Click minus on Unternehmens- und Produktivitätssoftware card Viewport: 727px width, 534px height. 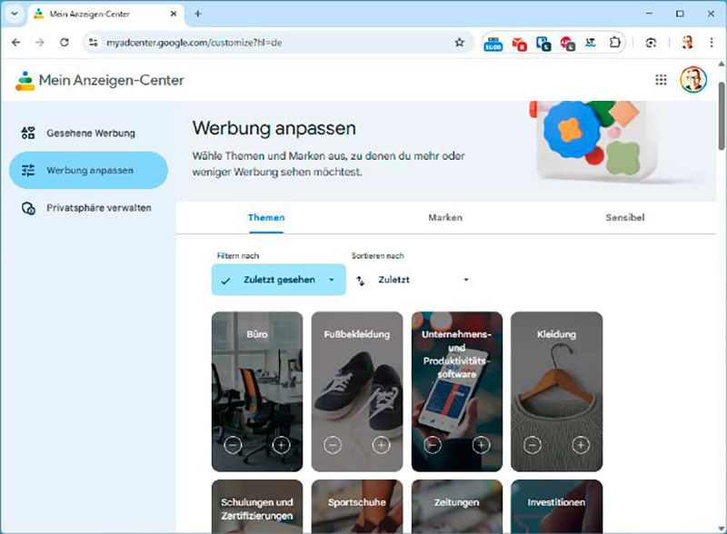coord(433,445)
